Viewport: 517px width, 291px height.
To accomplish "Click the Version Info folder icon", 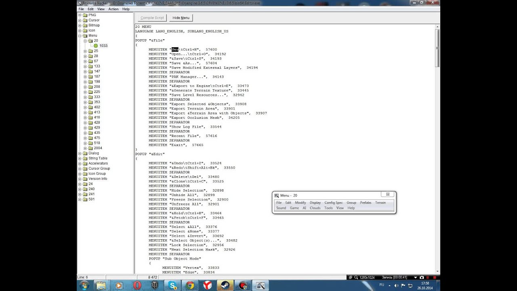I will (85, 179).
